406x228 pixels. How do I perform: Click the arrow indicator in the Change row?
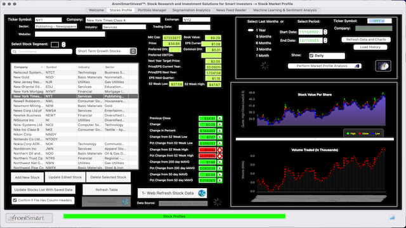219,125
